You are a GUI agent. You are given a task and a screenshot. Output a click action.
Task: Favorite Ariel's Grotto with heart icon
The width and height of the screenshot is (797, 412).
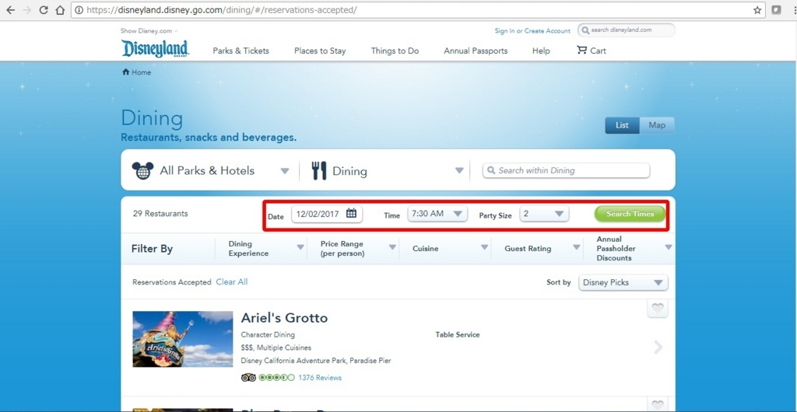(658, 308)
